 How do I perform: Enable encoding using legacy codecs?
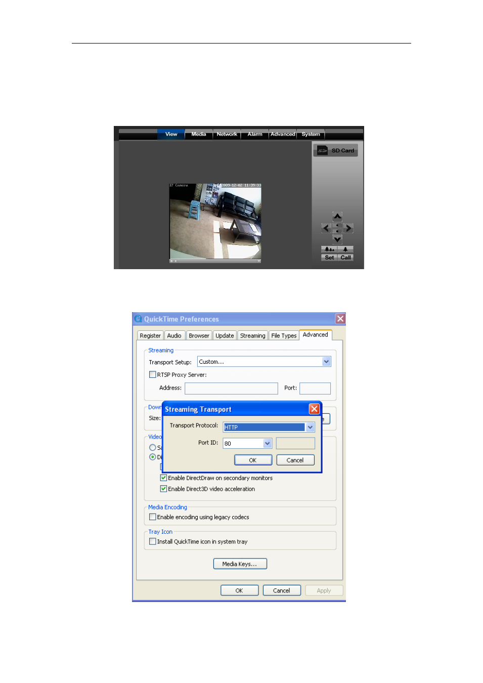coord(152,517)
